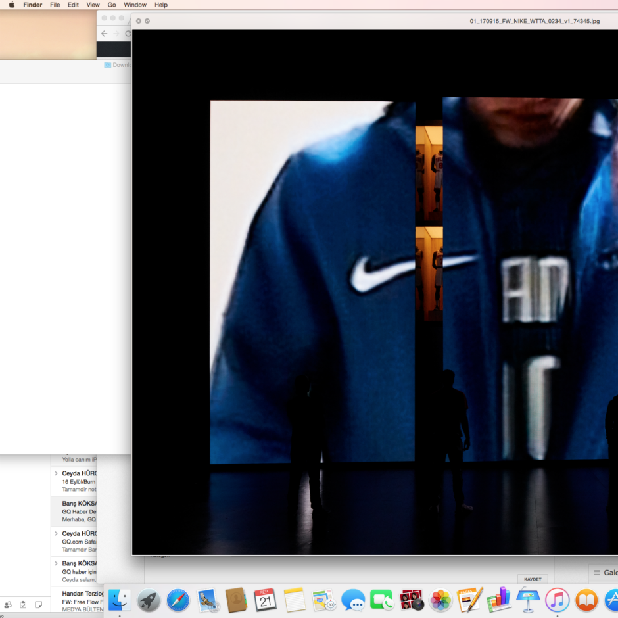Select Barış KÖKSA GQ Haber email
Image resolution: width=618 pixels, height=618 pixels.
(x=79, y=511)
